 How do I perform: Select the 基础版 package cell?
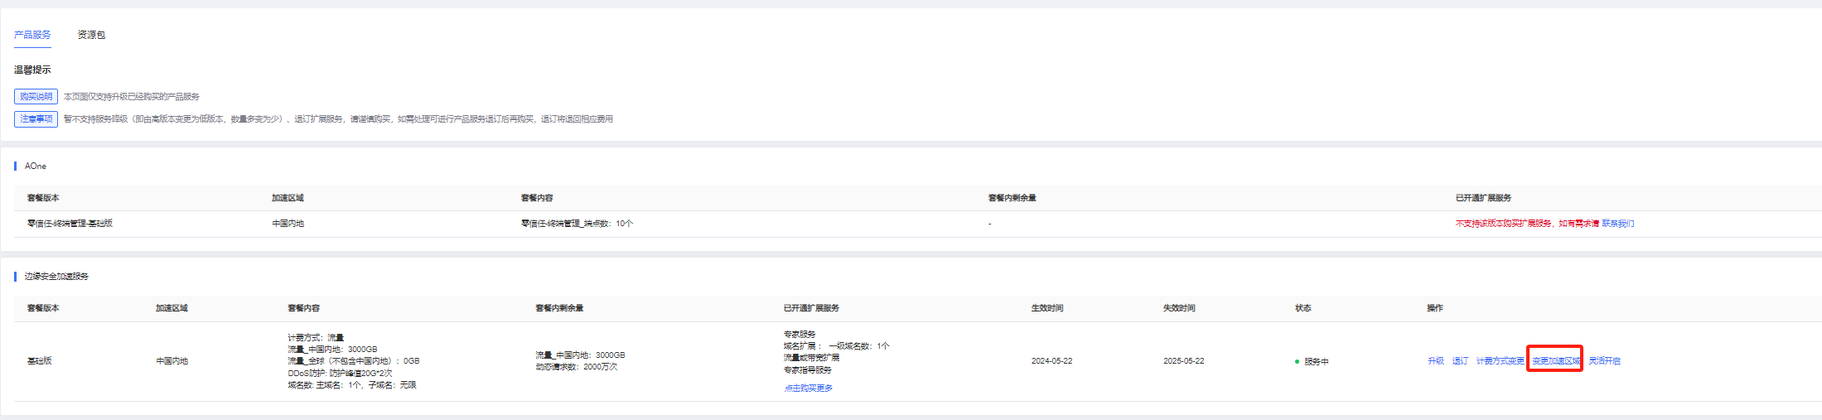click(40, 361)
